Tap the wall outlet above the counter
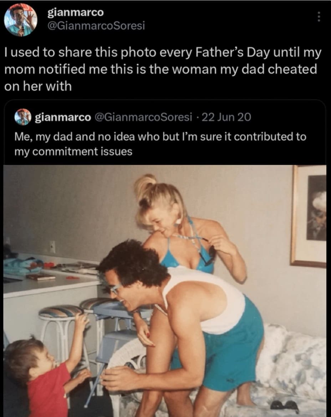This screenshot has width=331, height=417. (52, 247)
